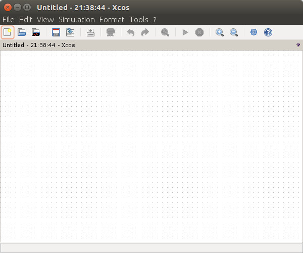Open Xcos help blue question icon
303x253 pixels.
click(x=268, y=32)
